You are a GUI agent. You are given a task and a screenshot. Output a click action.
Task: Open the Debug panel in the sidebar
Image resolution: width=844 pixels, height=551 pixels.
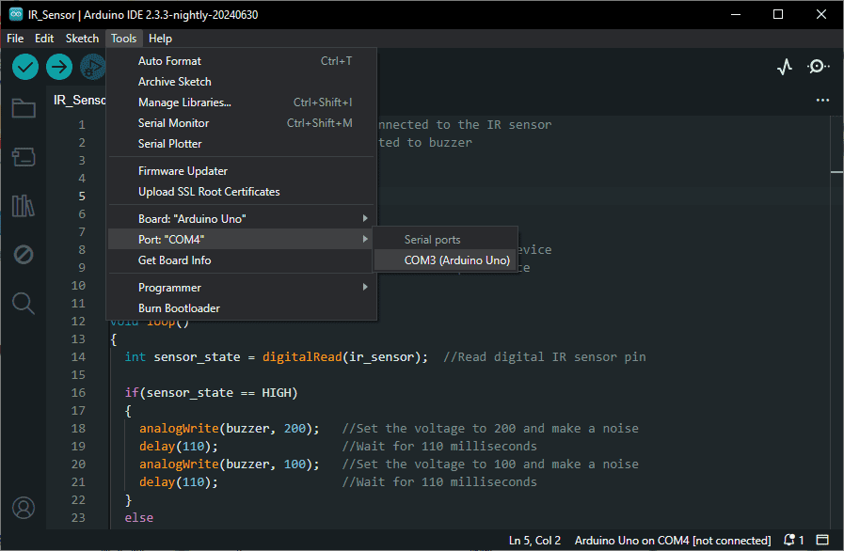[24, 254]
